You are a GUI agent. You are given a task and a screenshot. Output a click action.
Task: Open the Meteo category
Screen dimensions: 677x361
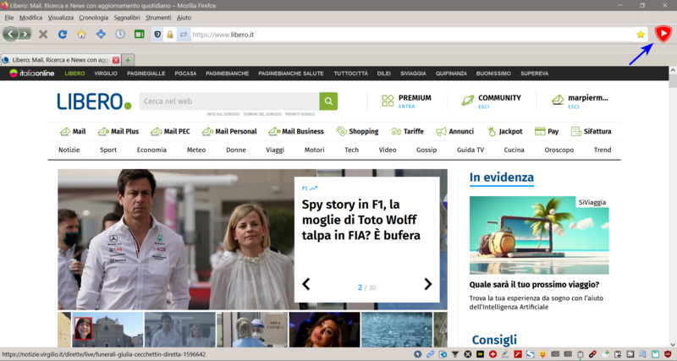click(196, 150)
